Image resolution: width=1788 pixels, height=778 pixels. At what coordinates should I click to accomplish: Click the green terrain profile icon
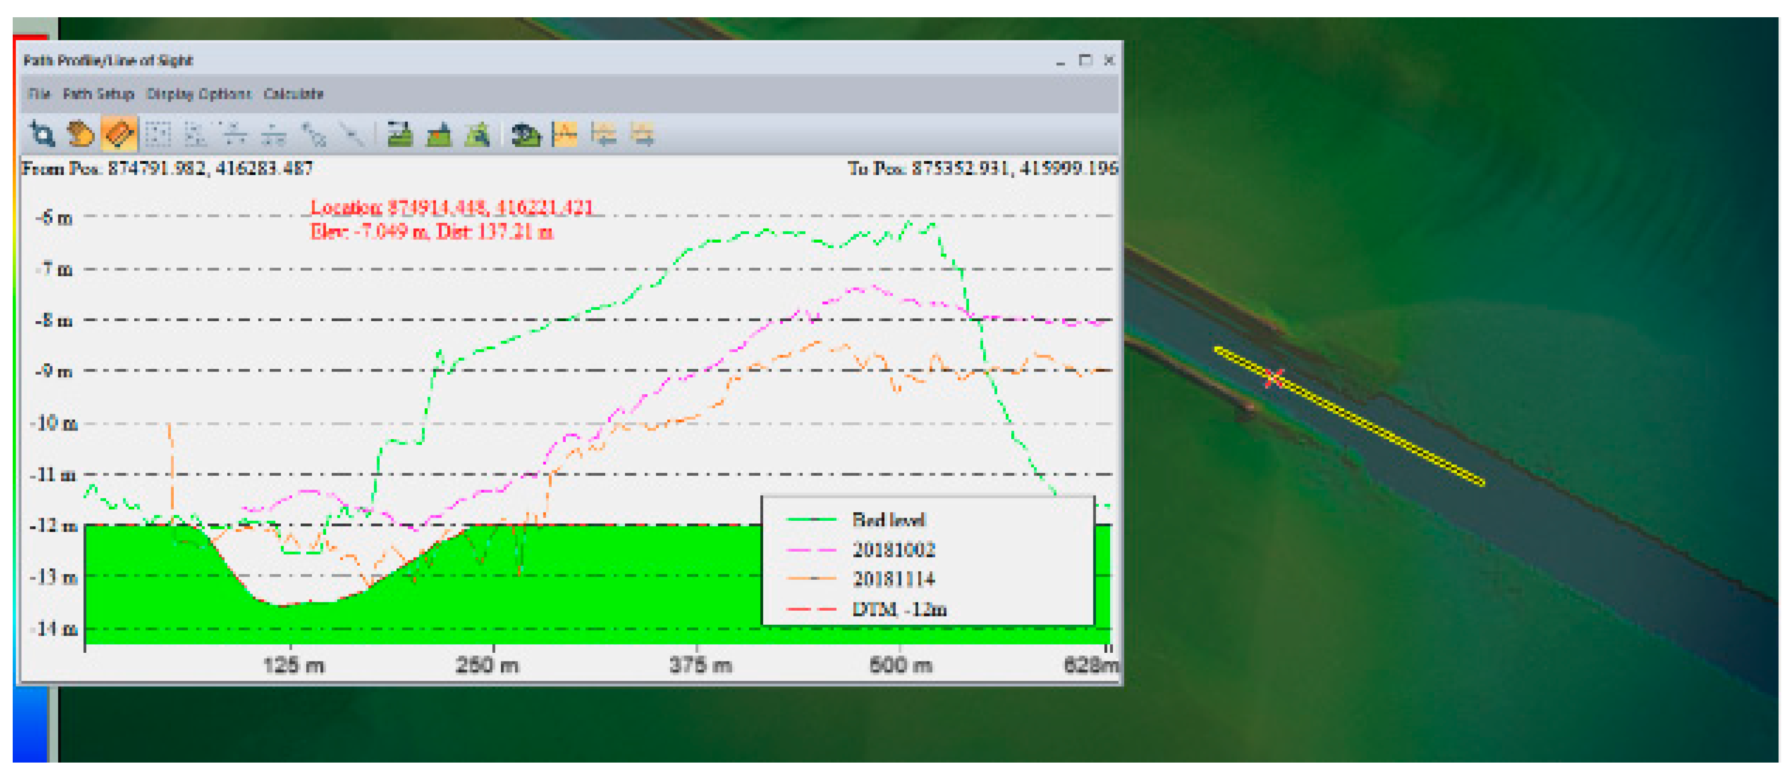[400, 134]
